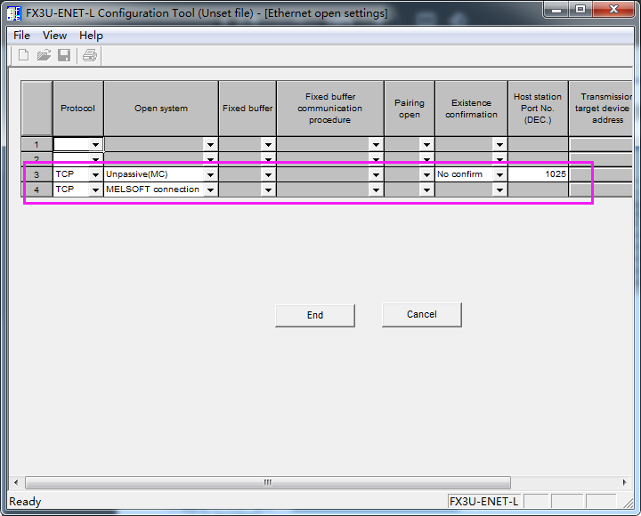Open the File menu
Image resolution: width=641 pixels, height=516 pixels.
point(21,36)
